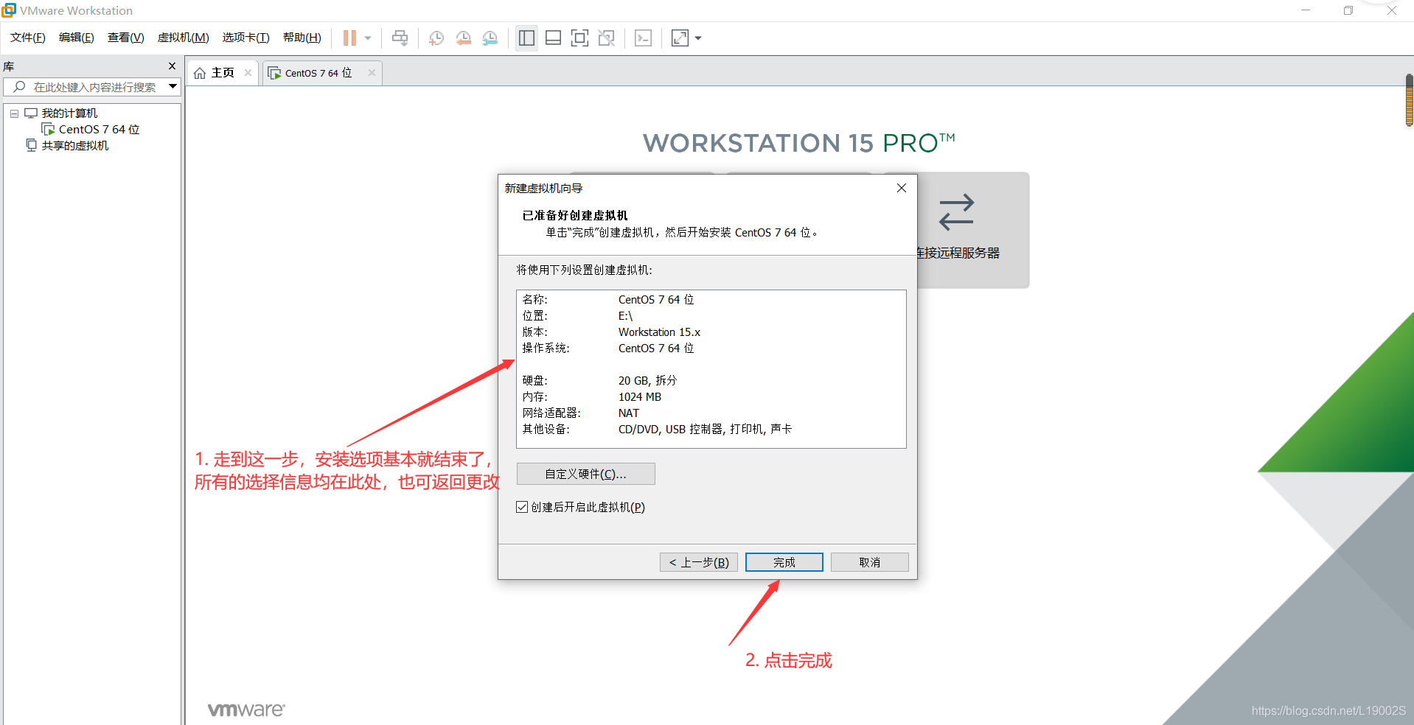Toggle the library sidebar view icon
Screen dimensions: 1414x725
pos(526,38)
